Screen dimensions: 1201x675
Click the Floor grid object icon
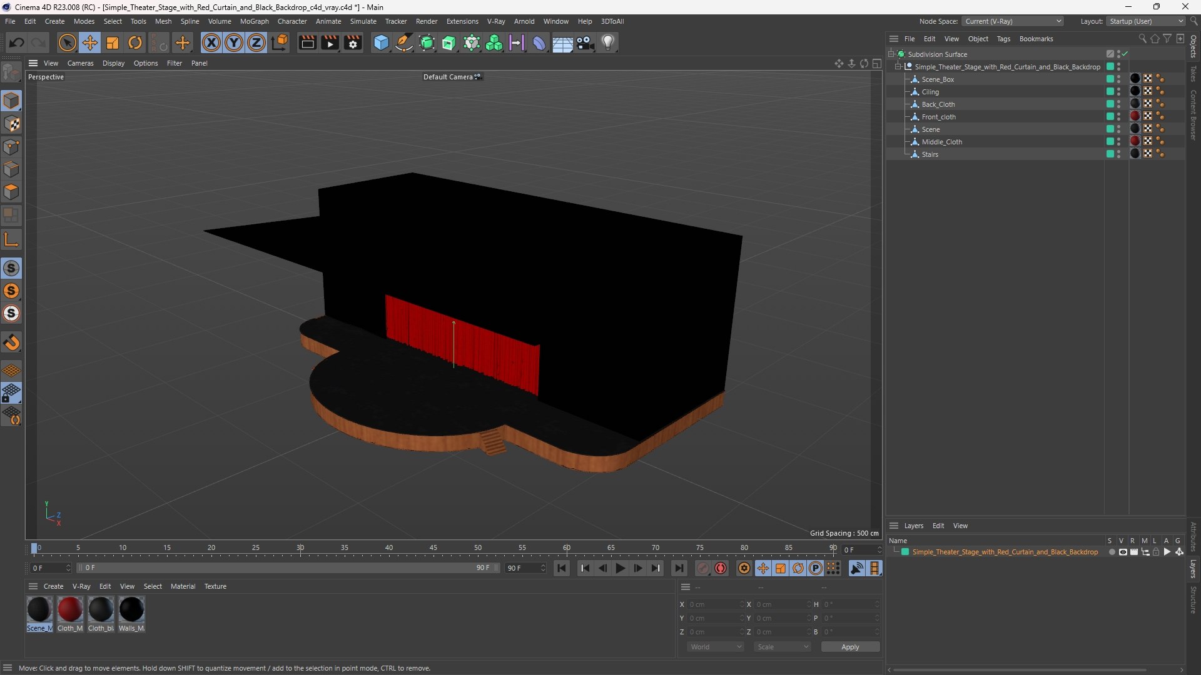[x=562, y=42]
